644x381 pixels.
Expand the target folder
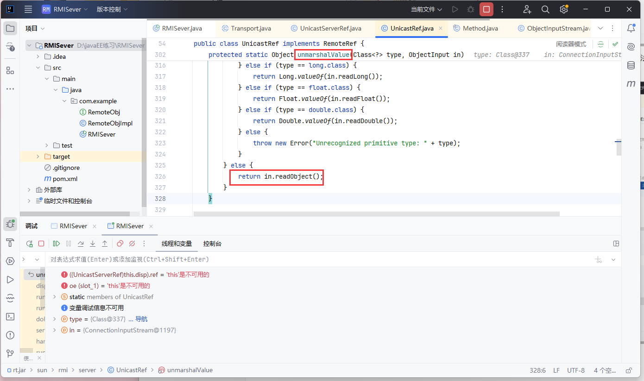click(38, 156)
